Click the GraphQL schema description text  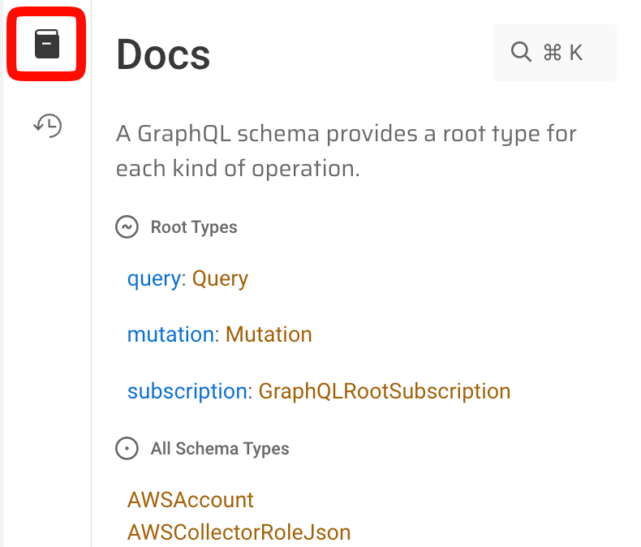point(346,151)
